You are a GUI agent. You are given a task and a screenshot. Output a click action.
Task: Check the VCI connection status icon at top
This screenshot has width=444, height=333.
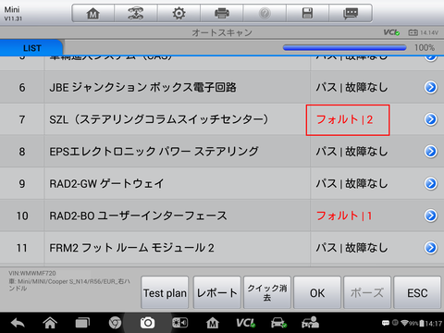click(x=391, y=32)
